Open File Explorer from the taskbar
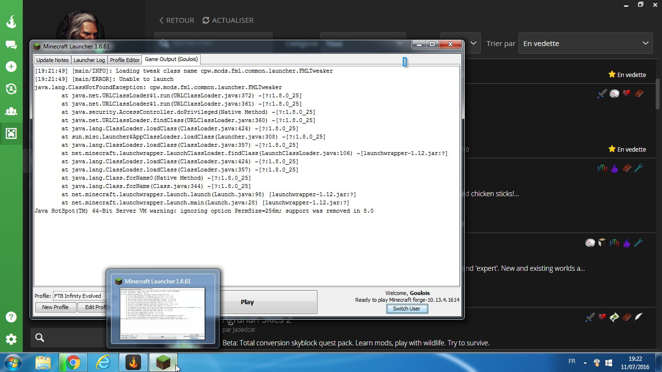 click(43, 362)
